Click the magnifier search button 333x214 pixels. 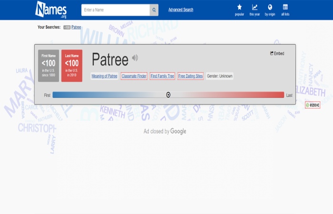(x=154, y=10)
